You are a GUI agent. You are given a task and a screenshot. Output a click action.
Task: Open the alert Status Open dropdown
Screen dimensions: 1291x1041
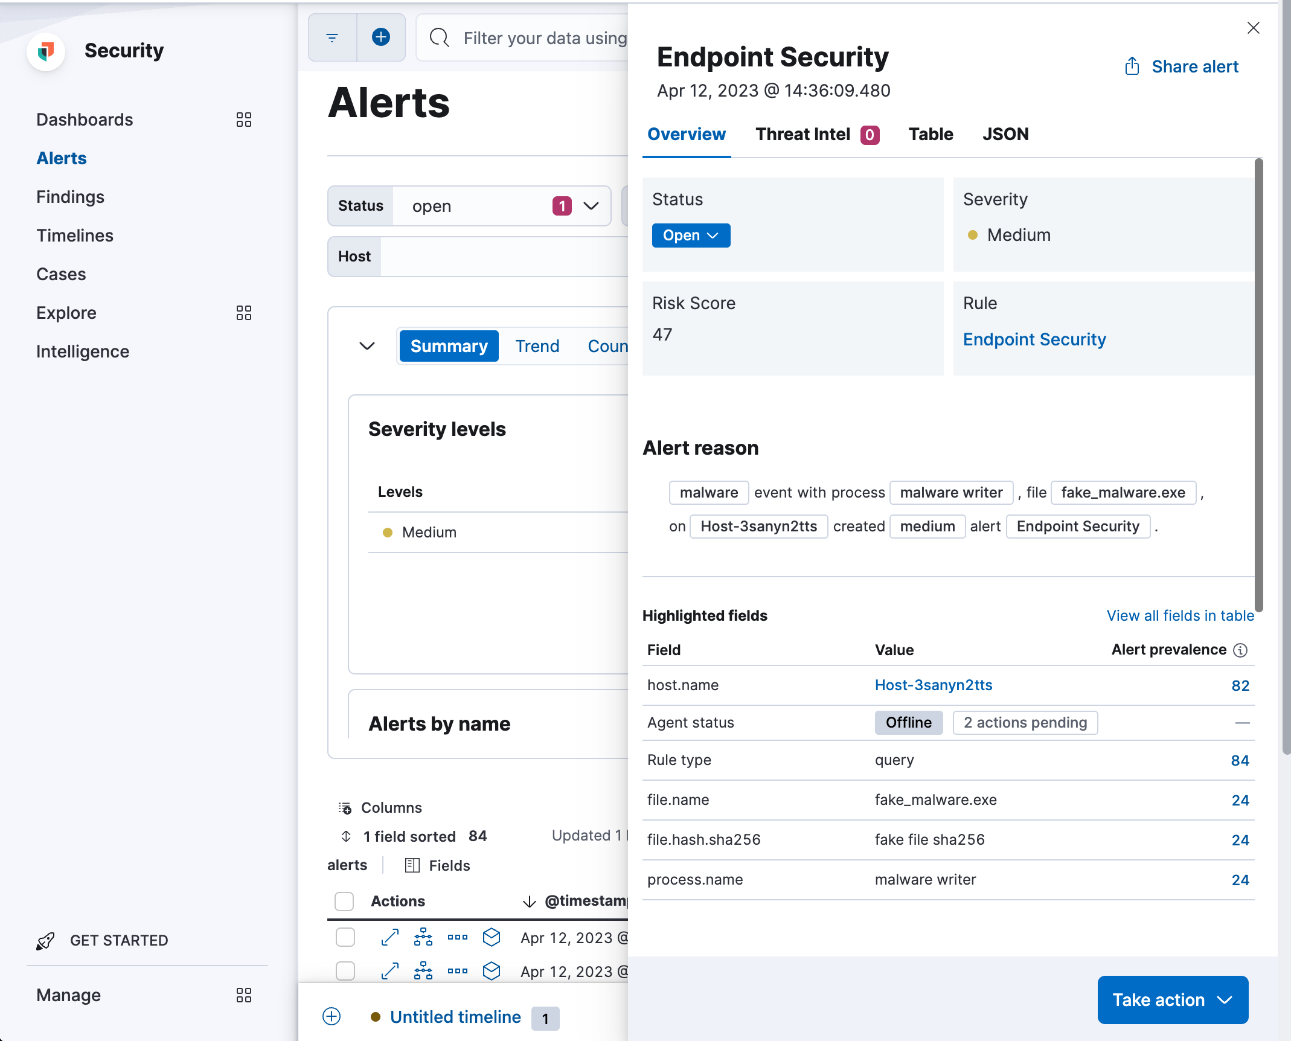[691, 235]
